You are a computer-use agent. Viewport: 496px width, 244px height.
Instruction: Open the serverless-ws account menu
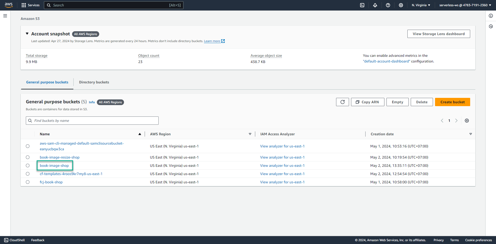pos(465,5)
